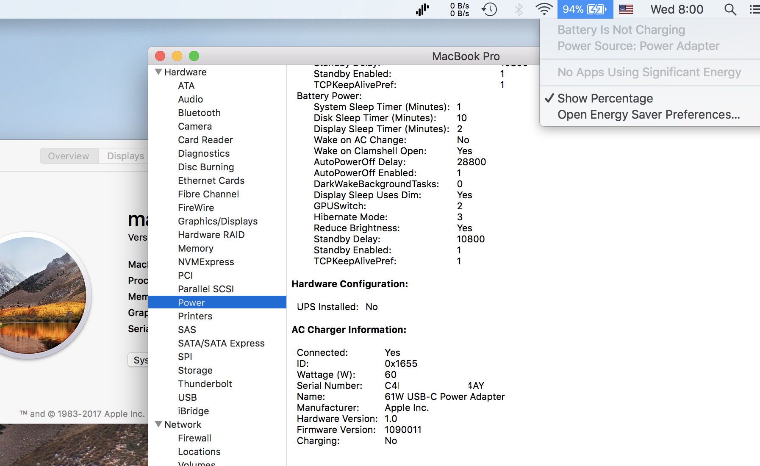Viewport: 760px width, 466px height.
Task: Select SATA/SATA Express in the sidebar
Action: [221, 343]
